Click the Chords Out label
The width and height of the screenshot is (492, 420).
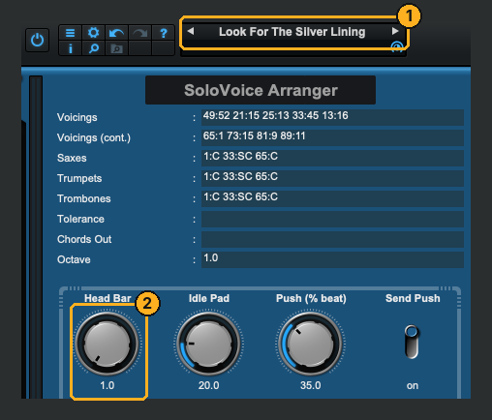(84, 239)
